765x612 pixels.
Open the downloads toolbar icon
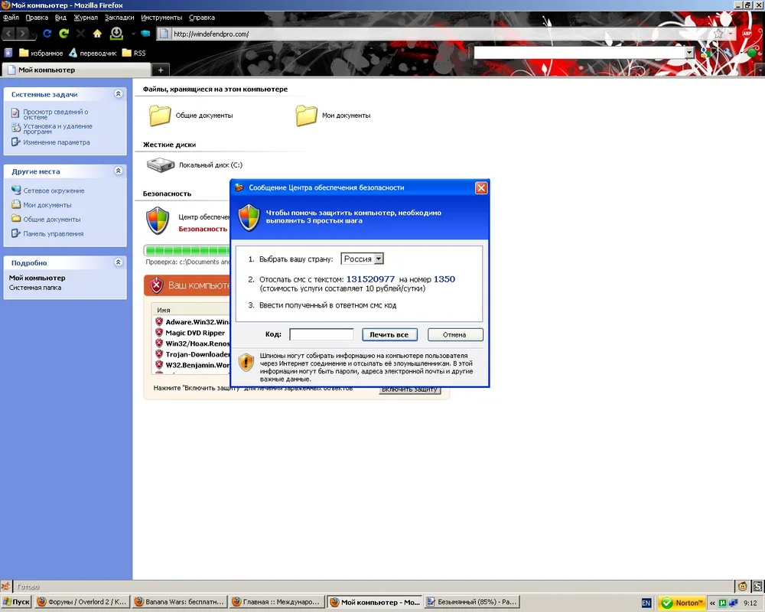(116, 33)
